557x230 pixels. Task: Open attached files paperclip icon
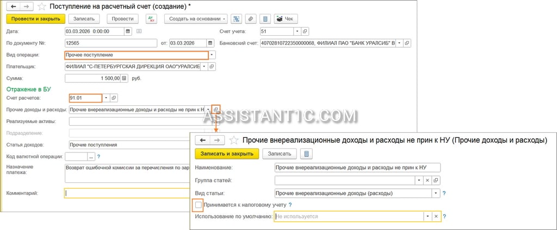tap(250, 19)
